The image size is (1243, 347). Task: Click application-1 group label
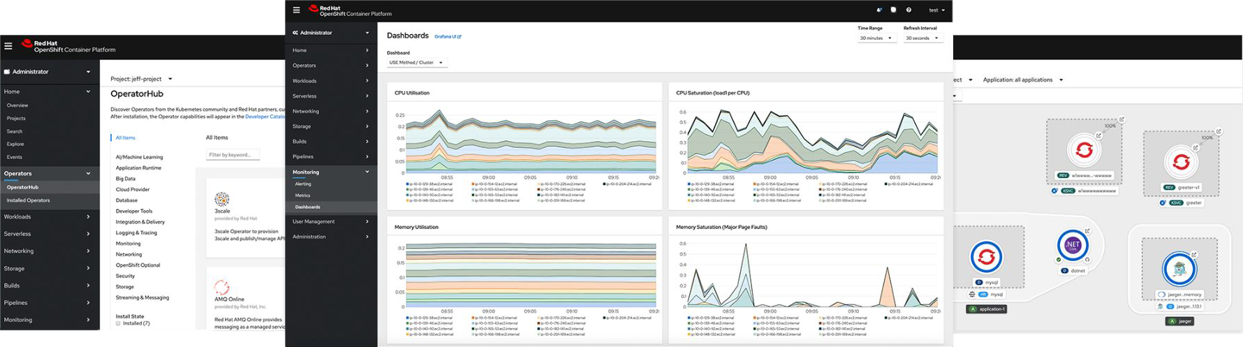[987, 309]
